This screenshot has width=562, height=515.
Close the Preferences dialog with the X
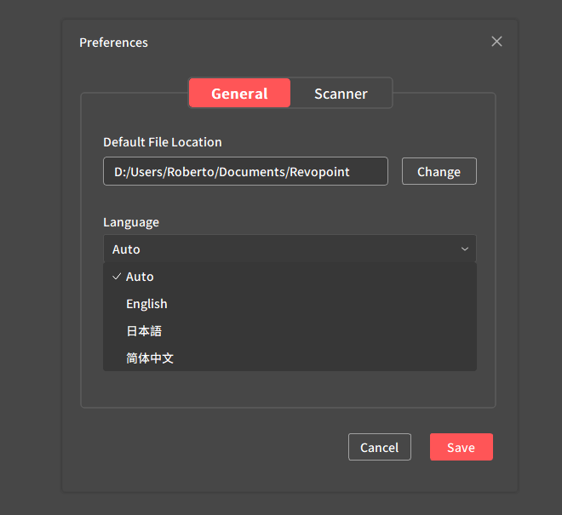click(496, 42)
